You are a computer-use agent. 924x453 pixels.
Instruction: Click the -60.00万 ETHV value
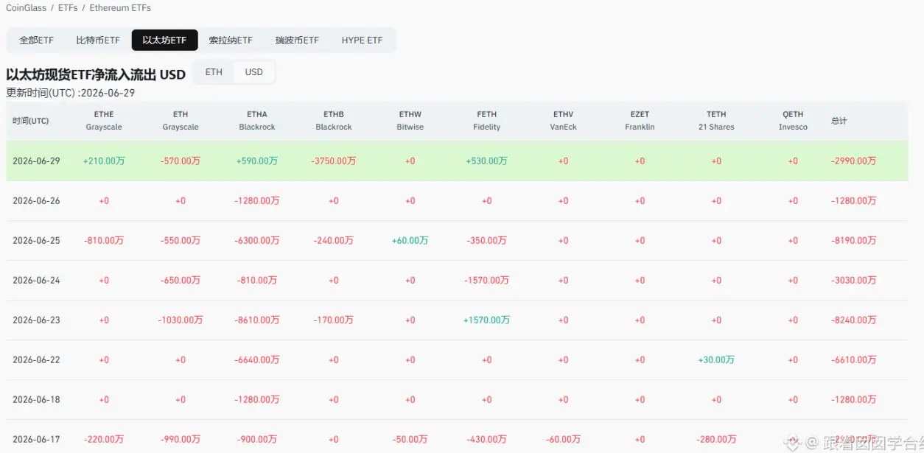click(564, 439)
